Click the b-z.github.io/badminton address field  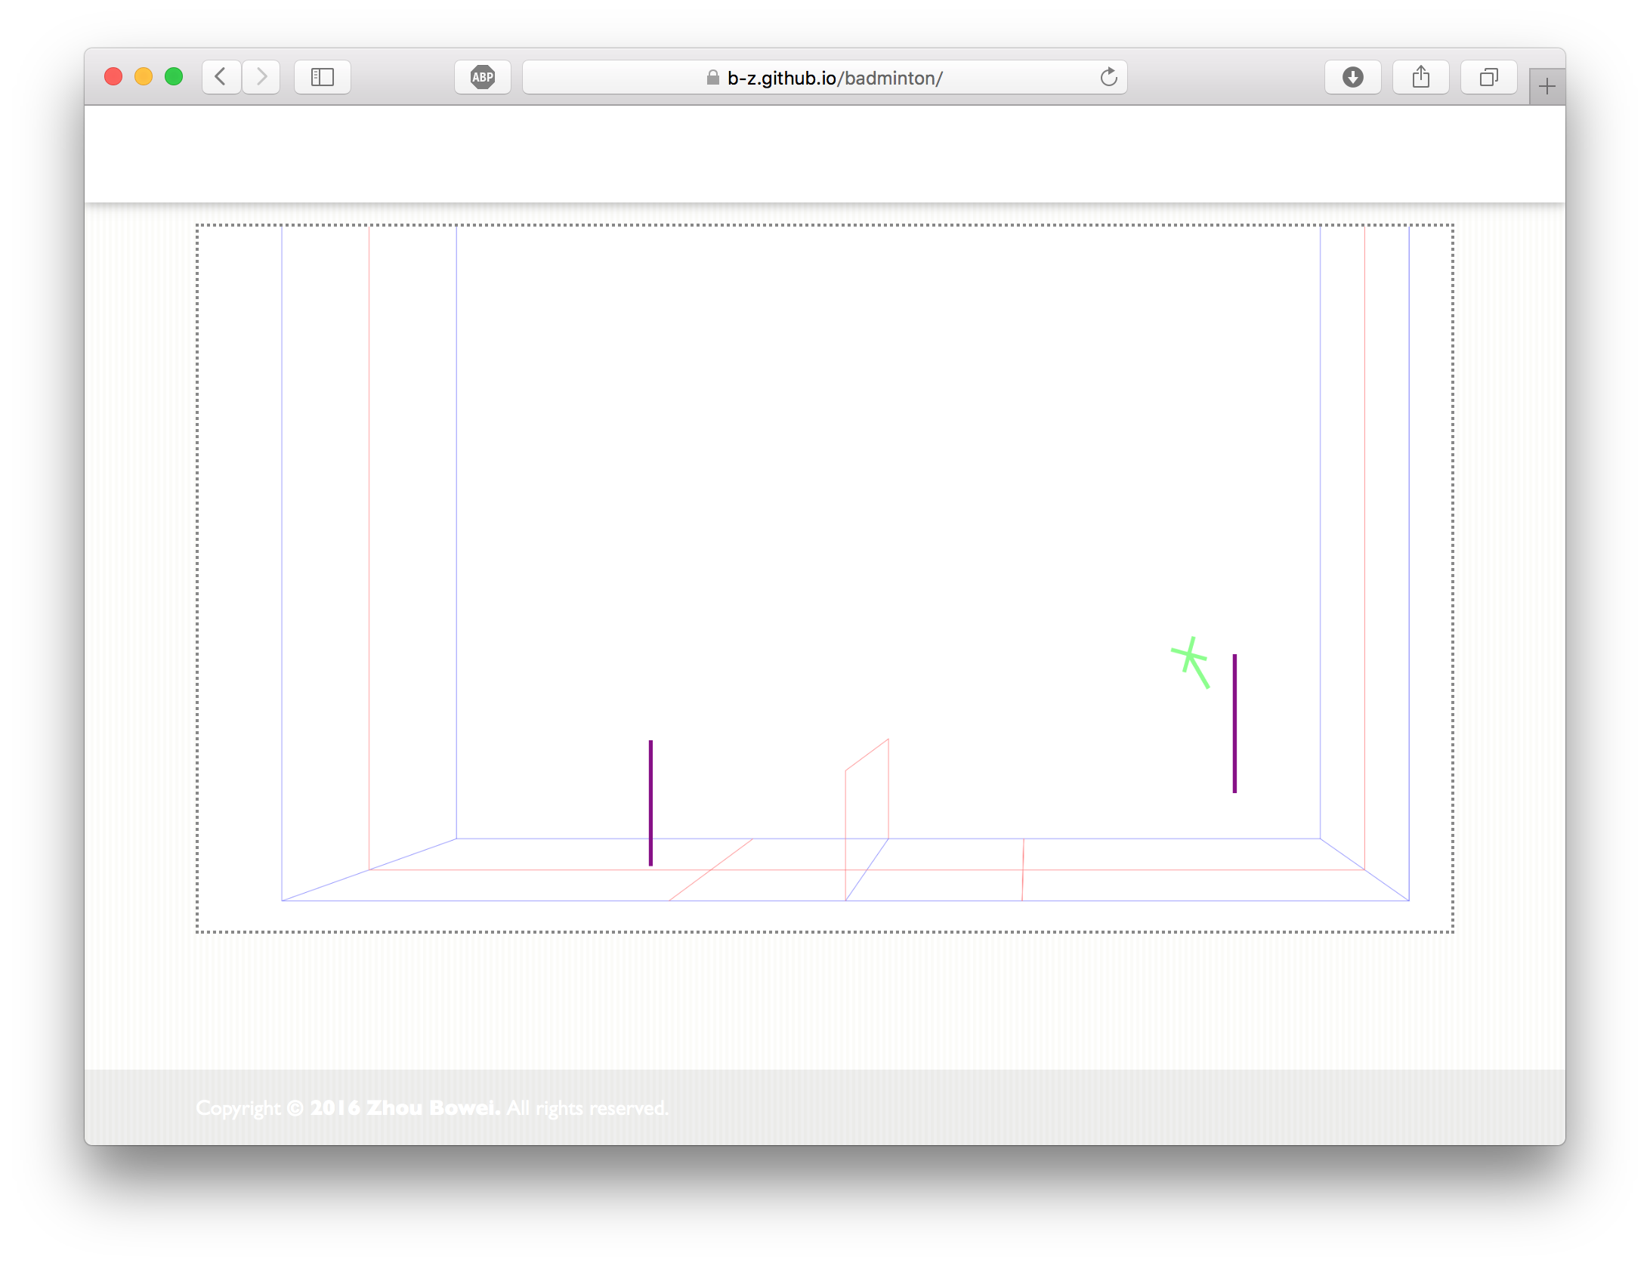(834, 78)
